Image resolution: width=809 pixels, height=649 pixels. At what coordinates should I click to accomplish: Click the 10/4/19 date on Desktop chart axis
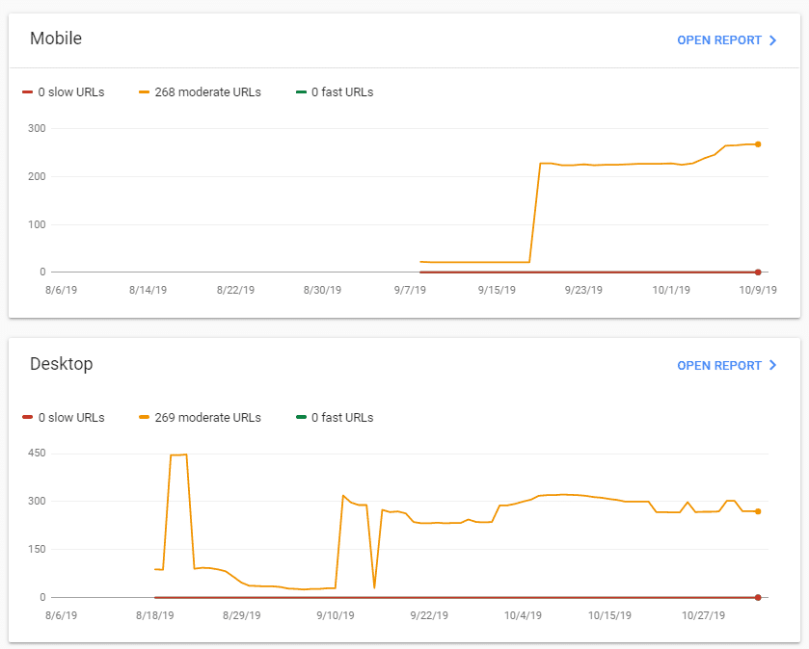coord(522,615)
